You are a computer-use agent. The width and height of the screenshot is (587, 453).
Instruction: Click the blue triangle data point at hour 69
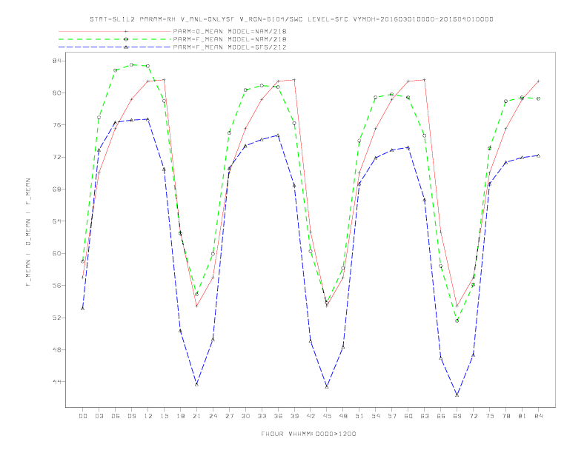click(x=457, y=395)
